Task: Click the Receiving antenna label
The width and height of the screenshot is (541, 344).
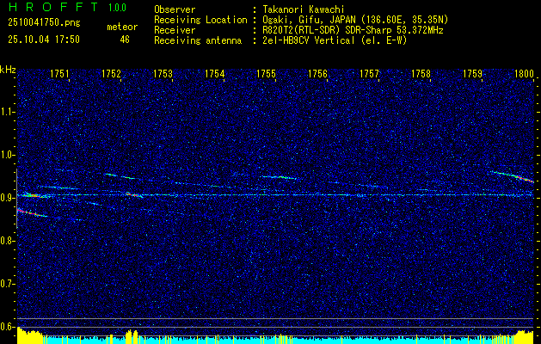Action: (x=198, y=40)
